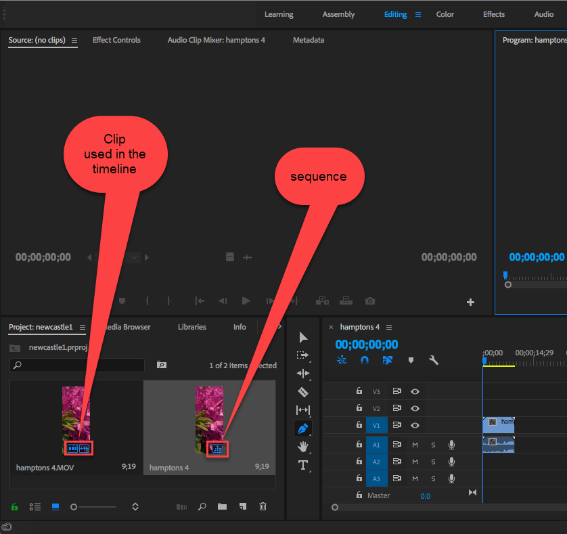Click the Project panel search field
The height and width of the screenshot is (534, 567).
point(77,365)
